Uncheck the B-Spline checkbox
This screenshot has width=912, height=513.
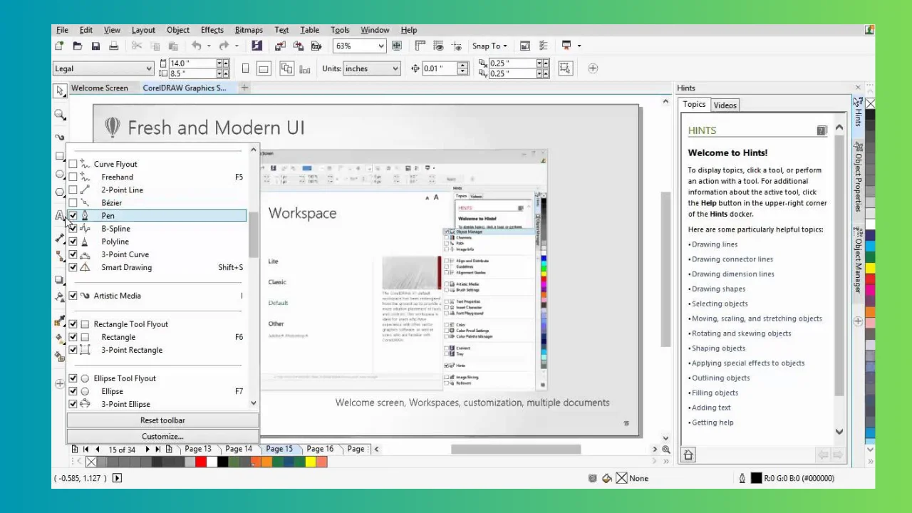[x=73, y=229]
